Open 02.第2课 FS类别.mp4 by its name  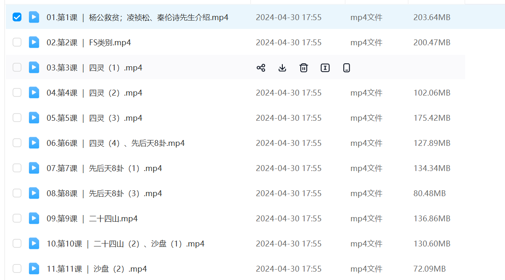click(89, 42)
